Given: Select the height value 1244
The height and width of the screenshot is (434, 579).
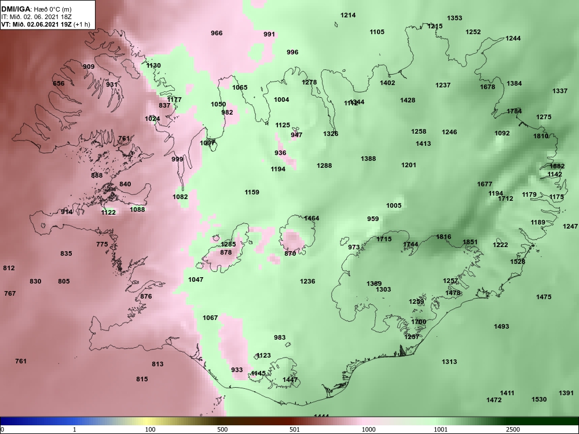Looking at the screenshot, I should pyautogui.click(x=513, y=38).
